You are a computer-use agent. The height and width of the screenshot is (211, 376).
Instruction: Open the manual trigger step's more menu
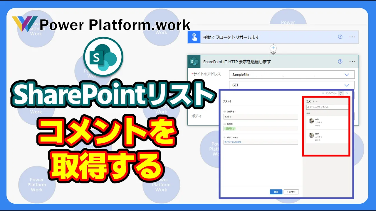tap(352, 37)
